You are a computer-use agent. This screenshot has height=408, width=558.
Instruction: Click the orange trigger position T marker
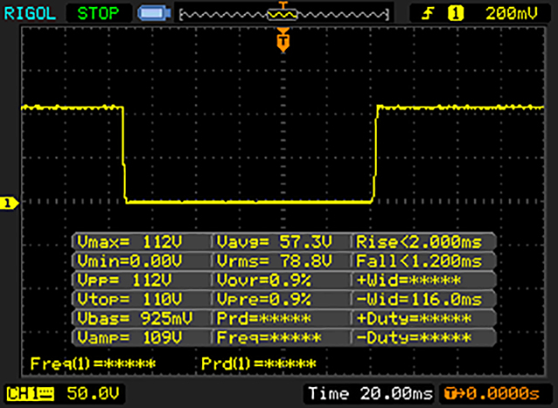pos(282,40)
